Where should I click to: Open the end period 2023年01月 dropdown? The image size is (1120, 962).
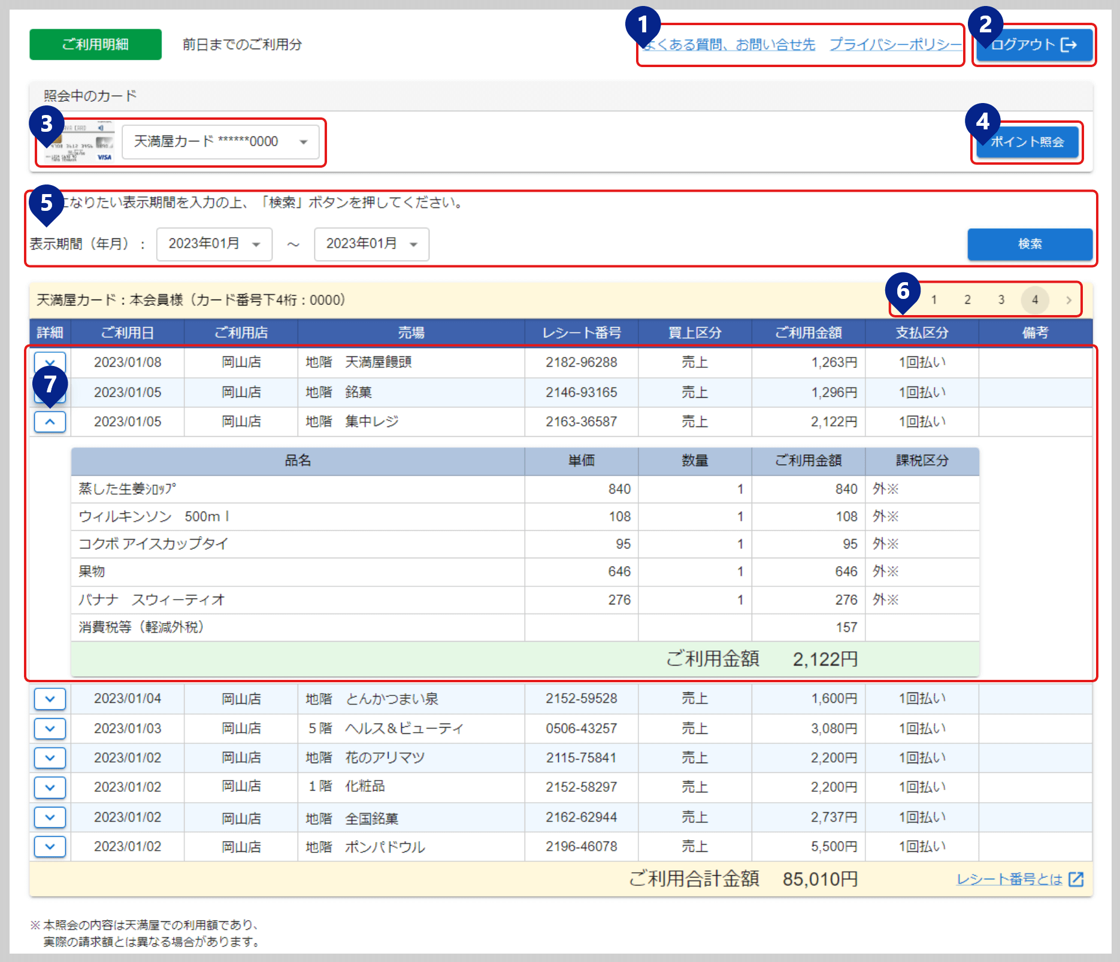coord(372,244)
